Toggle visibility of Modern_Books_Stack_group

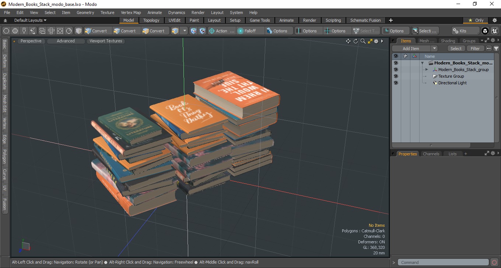coord(396,70)
